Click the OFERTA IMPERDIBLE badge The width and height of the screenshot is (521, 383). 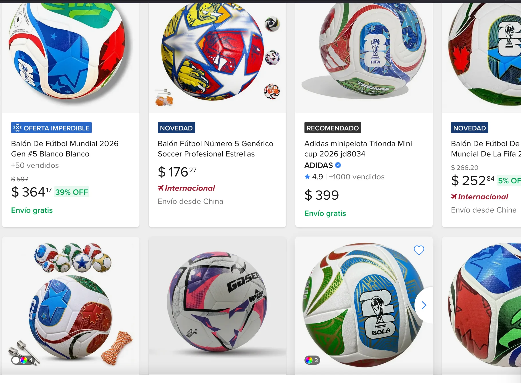pyautogui.click(x=52, y=128)
